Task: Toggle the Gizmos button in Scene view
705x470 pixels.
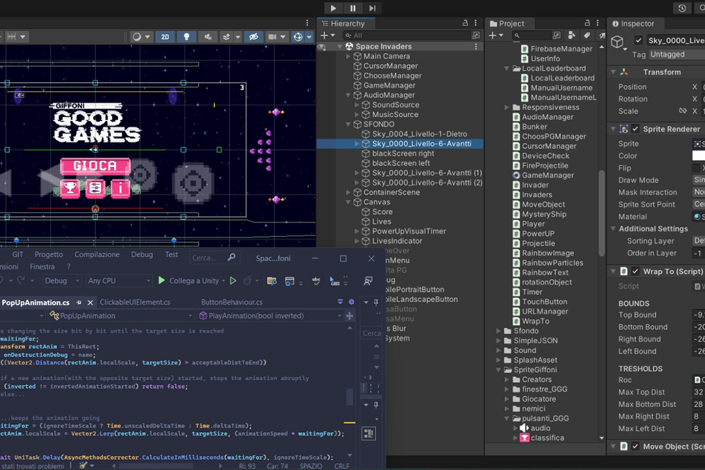Action: point(298,37)
